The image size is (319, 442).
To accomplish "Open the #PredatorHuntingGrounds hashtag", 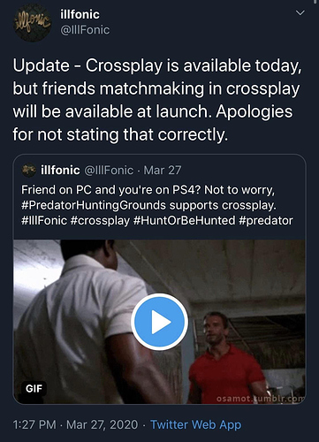I will 94,205.
